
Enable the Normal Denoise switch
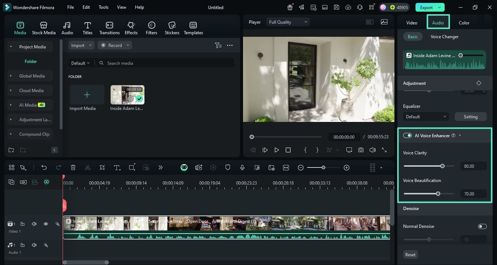pos(482,226)
